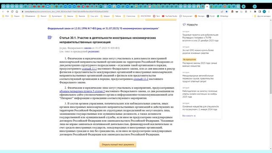This screenshot has width=272, height=153.
Task: View site info via address bar lock icon
Action: (x=23, y=11)
